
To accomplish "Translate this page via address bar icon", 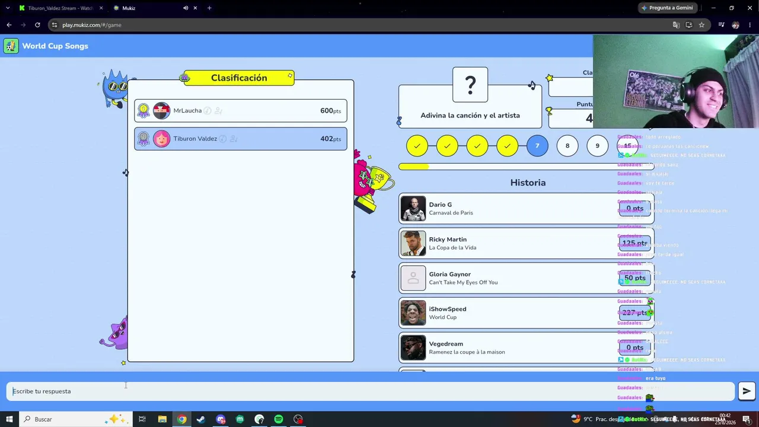I will 676,25.
